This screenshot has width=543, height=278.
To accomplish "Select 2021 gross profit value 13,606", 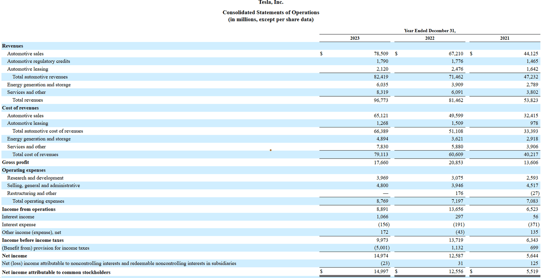I will (531, 163).
